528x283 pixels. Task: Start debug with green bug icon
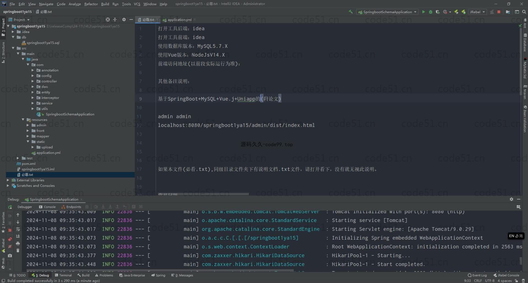pos(431,12)
